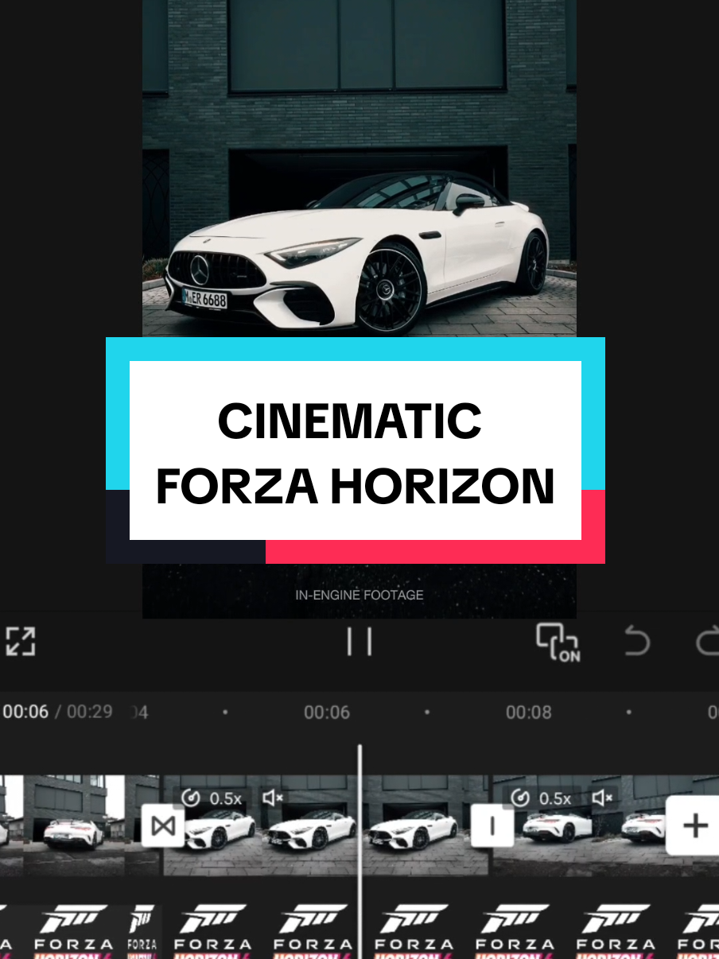Click the 00:08 ruler mark

point(529,712)
